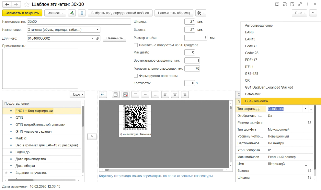Screen dimensions: 321x190
Task: Open the 'Для чего' field dropdown arrow
Action: (x=92, y=39)
